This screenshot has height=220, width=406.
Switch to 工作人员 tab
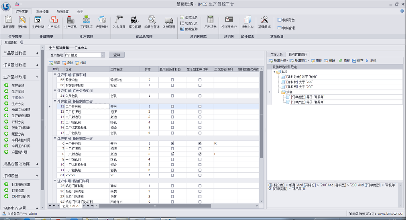[277, 55]
